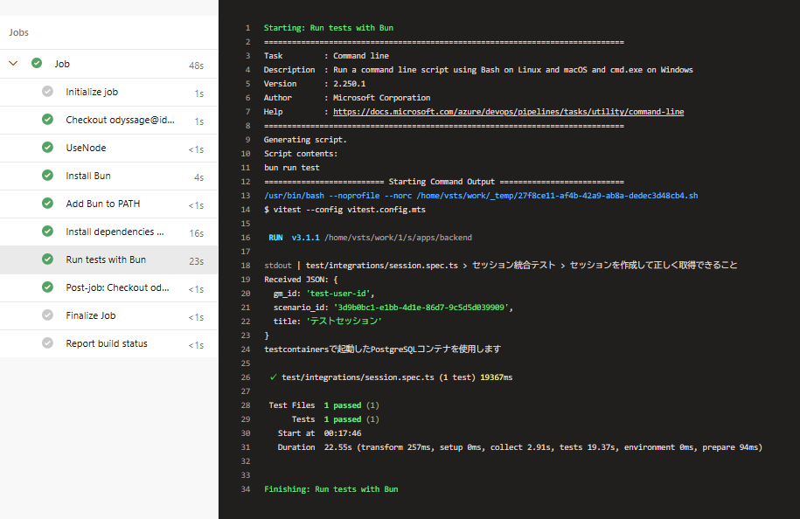
Task: Select the Run tests with Bun step
Action: [x=108, y=260]
